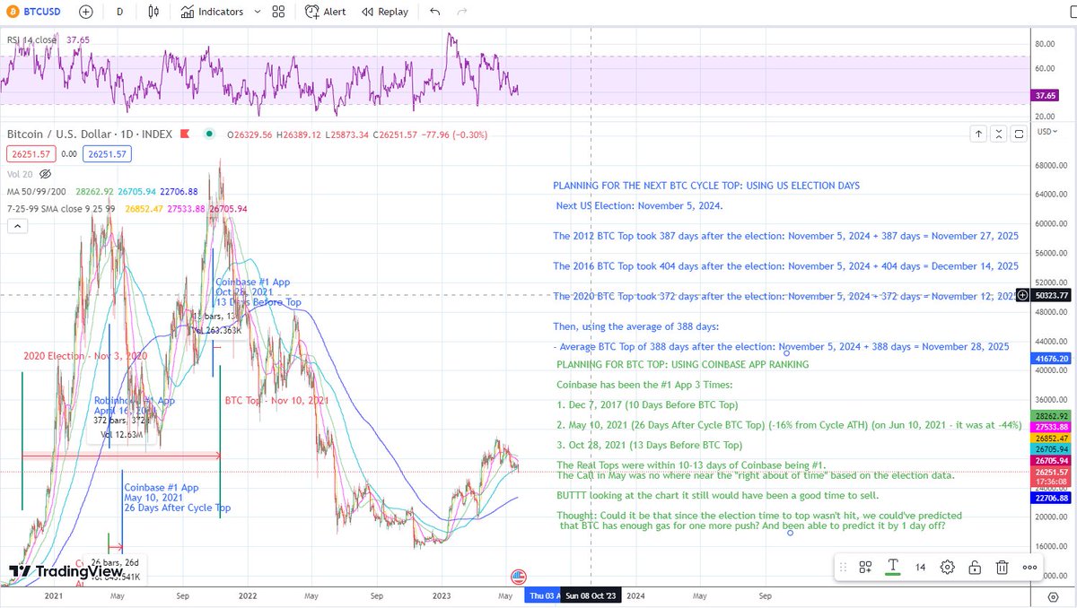The height and width of the screenshot is (608, 1077).
Task: Click the red flag icon beside INDEX
Action: 185,134
